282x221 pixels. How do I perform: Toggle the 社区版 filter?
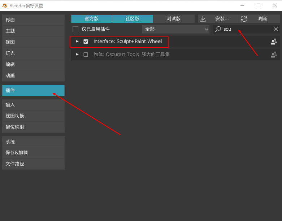click(x=133, y=19)
